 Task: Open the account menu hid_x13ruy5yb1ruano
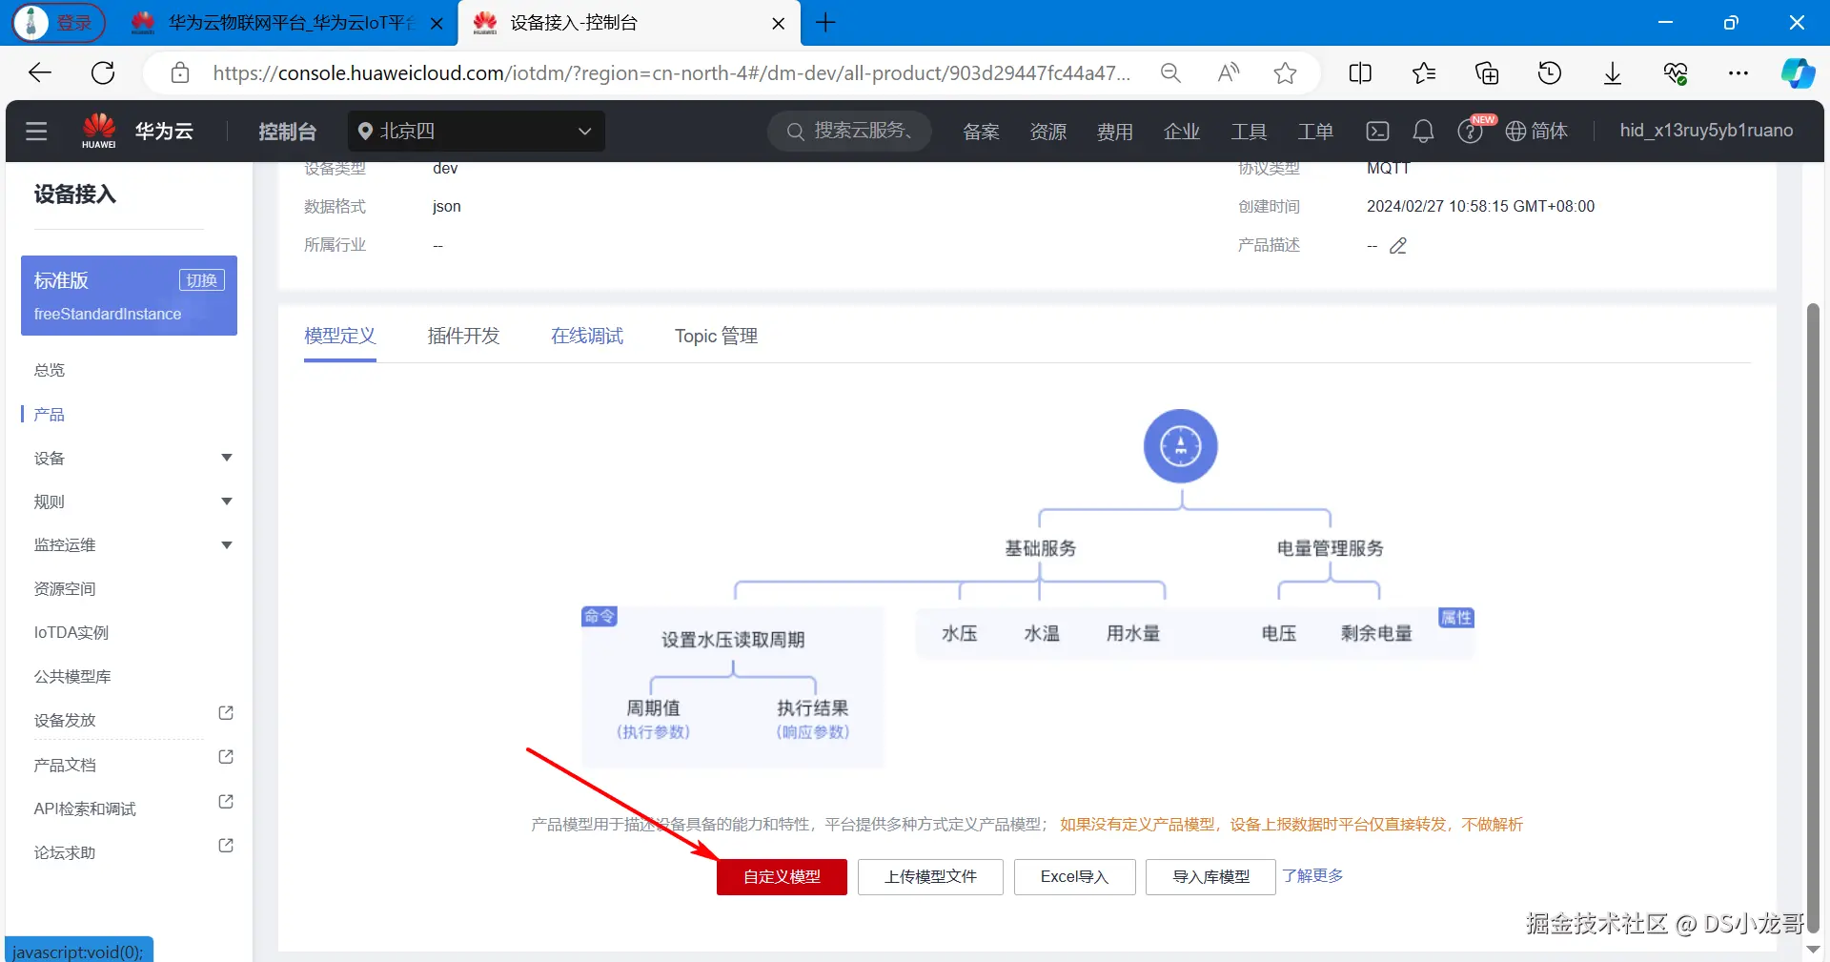pos(1706,131)
